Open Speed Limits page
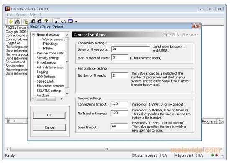 tap(46, 81)
